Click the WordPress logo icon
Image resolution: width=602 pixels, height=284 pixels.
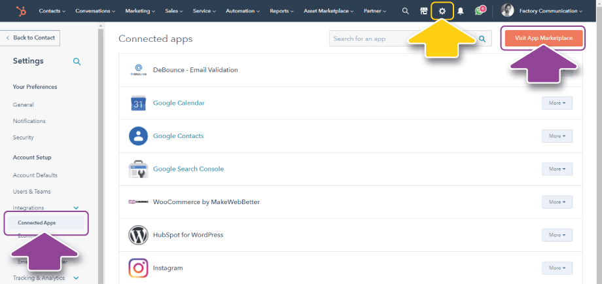tap(138, 235)
